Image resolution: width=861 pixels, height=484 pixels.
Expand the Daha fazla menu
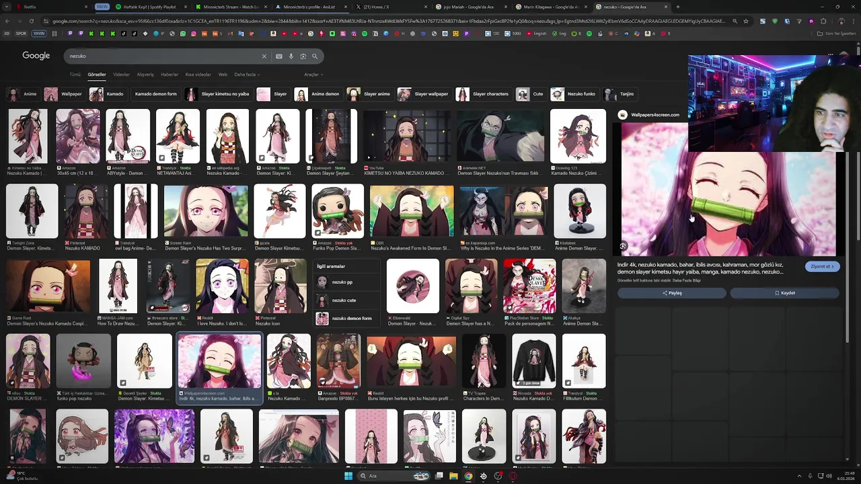click(x=246, y=75)
